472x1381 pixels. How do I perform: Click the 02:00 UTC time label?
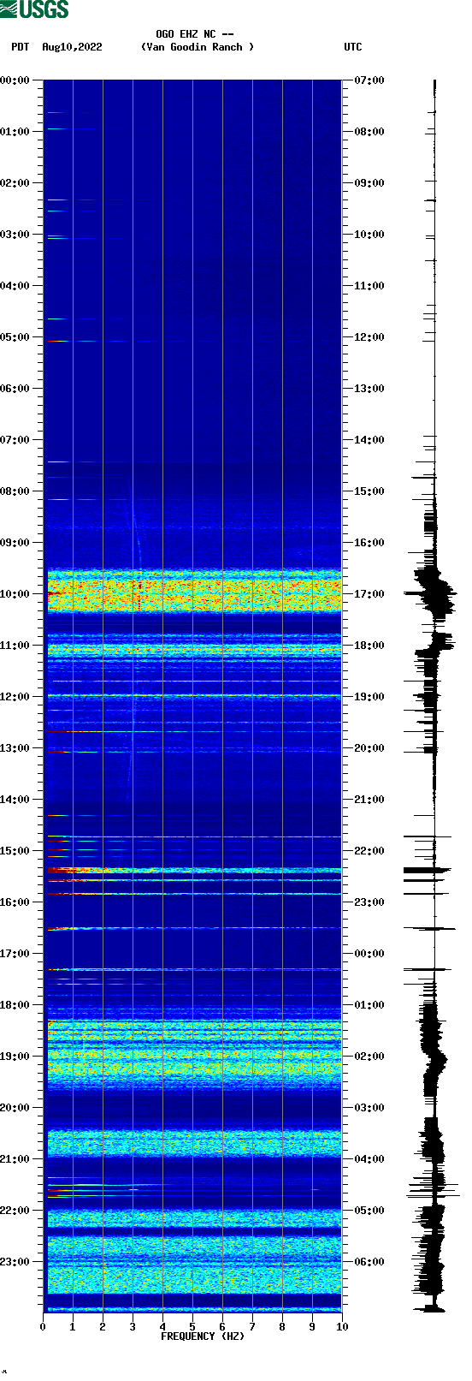(369, 1057)
